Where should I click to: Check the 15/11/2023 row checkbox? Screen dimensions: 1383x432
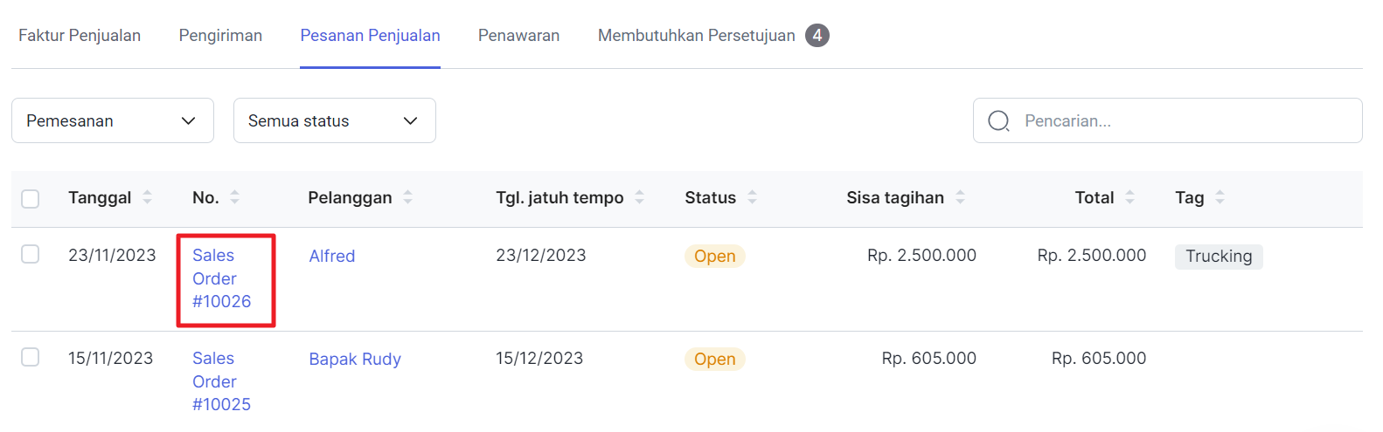pyautogui.click(x=31, y=357)
